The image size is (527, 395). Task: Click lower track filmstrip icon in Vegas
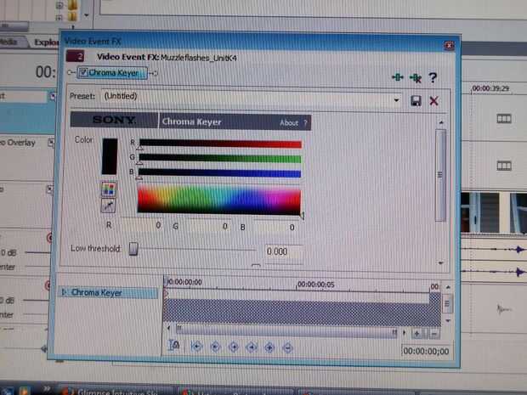(x=503, y=166)
